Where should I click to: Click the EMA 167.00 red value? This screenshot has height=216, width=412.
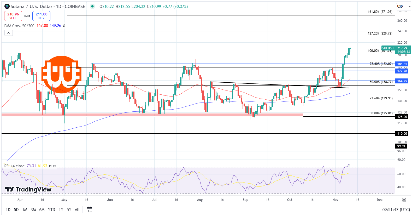(x=42, y=26)
